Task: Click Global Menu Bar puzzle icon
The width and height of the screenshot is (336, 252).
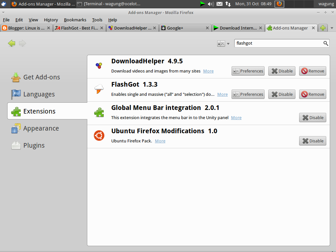Action: [x=99, y=112]
